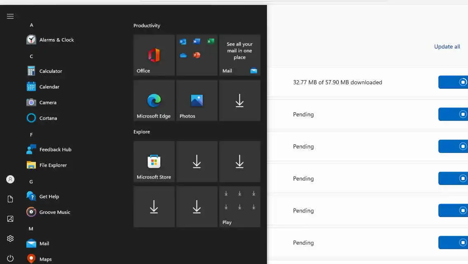Click the downloading tile next to Photos
The image size is (468, 264).
[240, 100]
